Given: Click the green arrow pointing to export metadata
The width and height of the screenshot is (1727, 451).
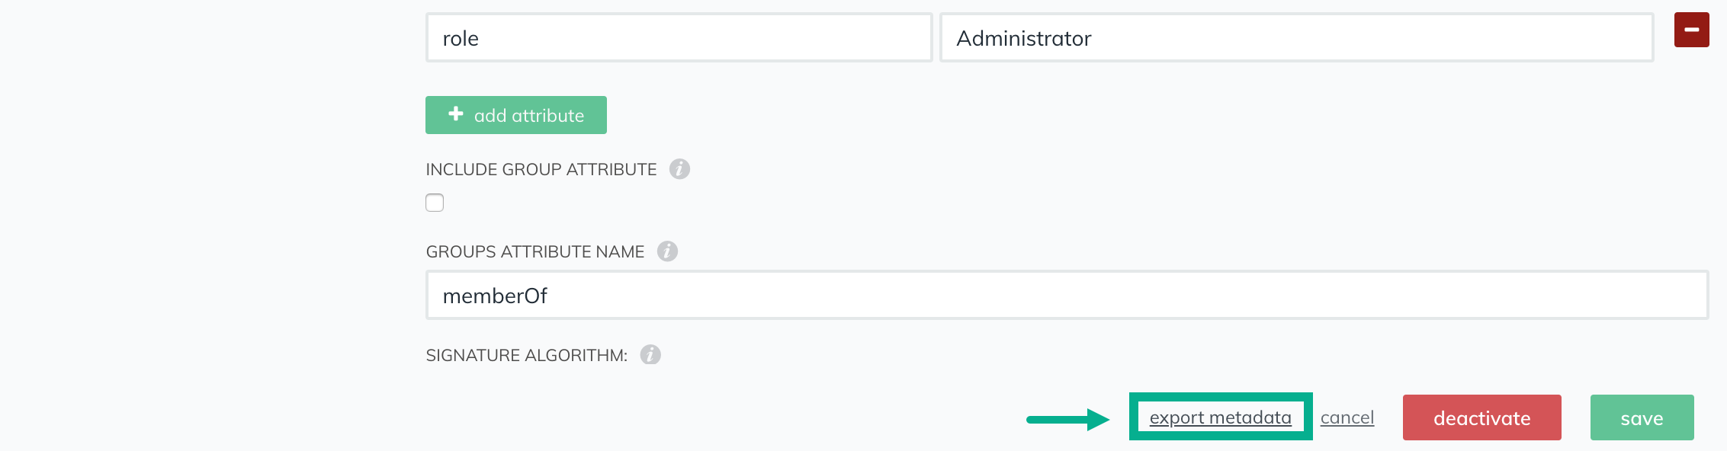Looking at the screenshot, I should [x=1067, y=419].
